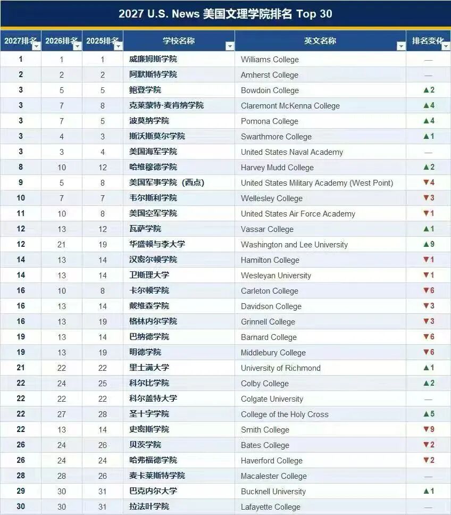Viewport: 451px width, 515px height.
Task: Open the 2026排名 column filter dropdown
Action: pos(78,47)
